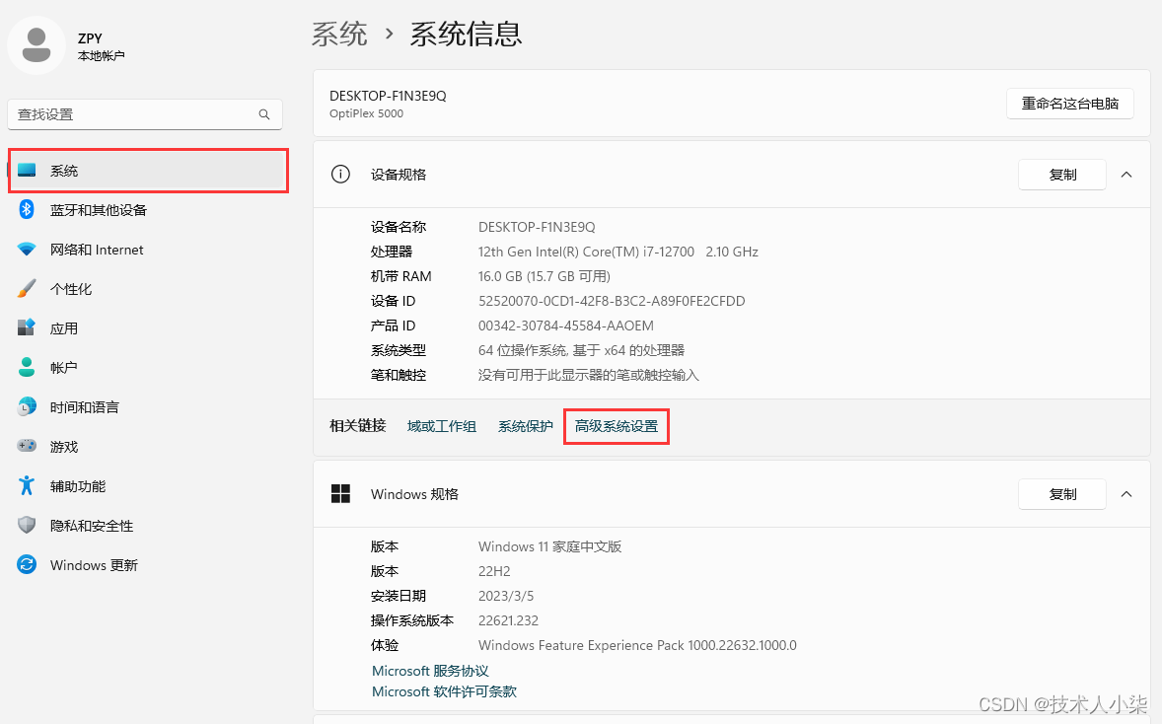1162x724 pixels.
Task: Click the info icon beside 设备规格
Action: click(x=340, y=175)
